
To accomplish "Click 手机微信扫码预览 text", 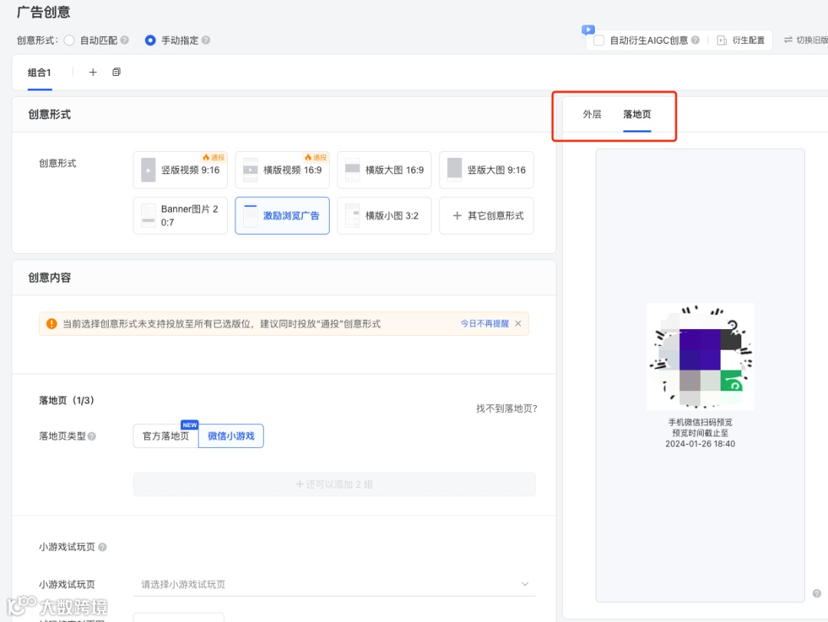I will click(x=700, y=423).
